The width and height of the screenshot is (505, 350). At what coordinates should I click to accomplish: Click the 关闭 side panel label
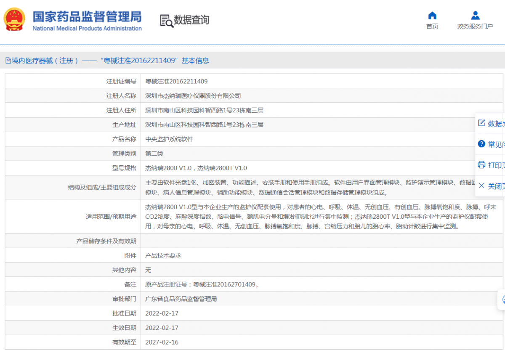coord(496,186)
